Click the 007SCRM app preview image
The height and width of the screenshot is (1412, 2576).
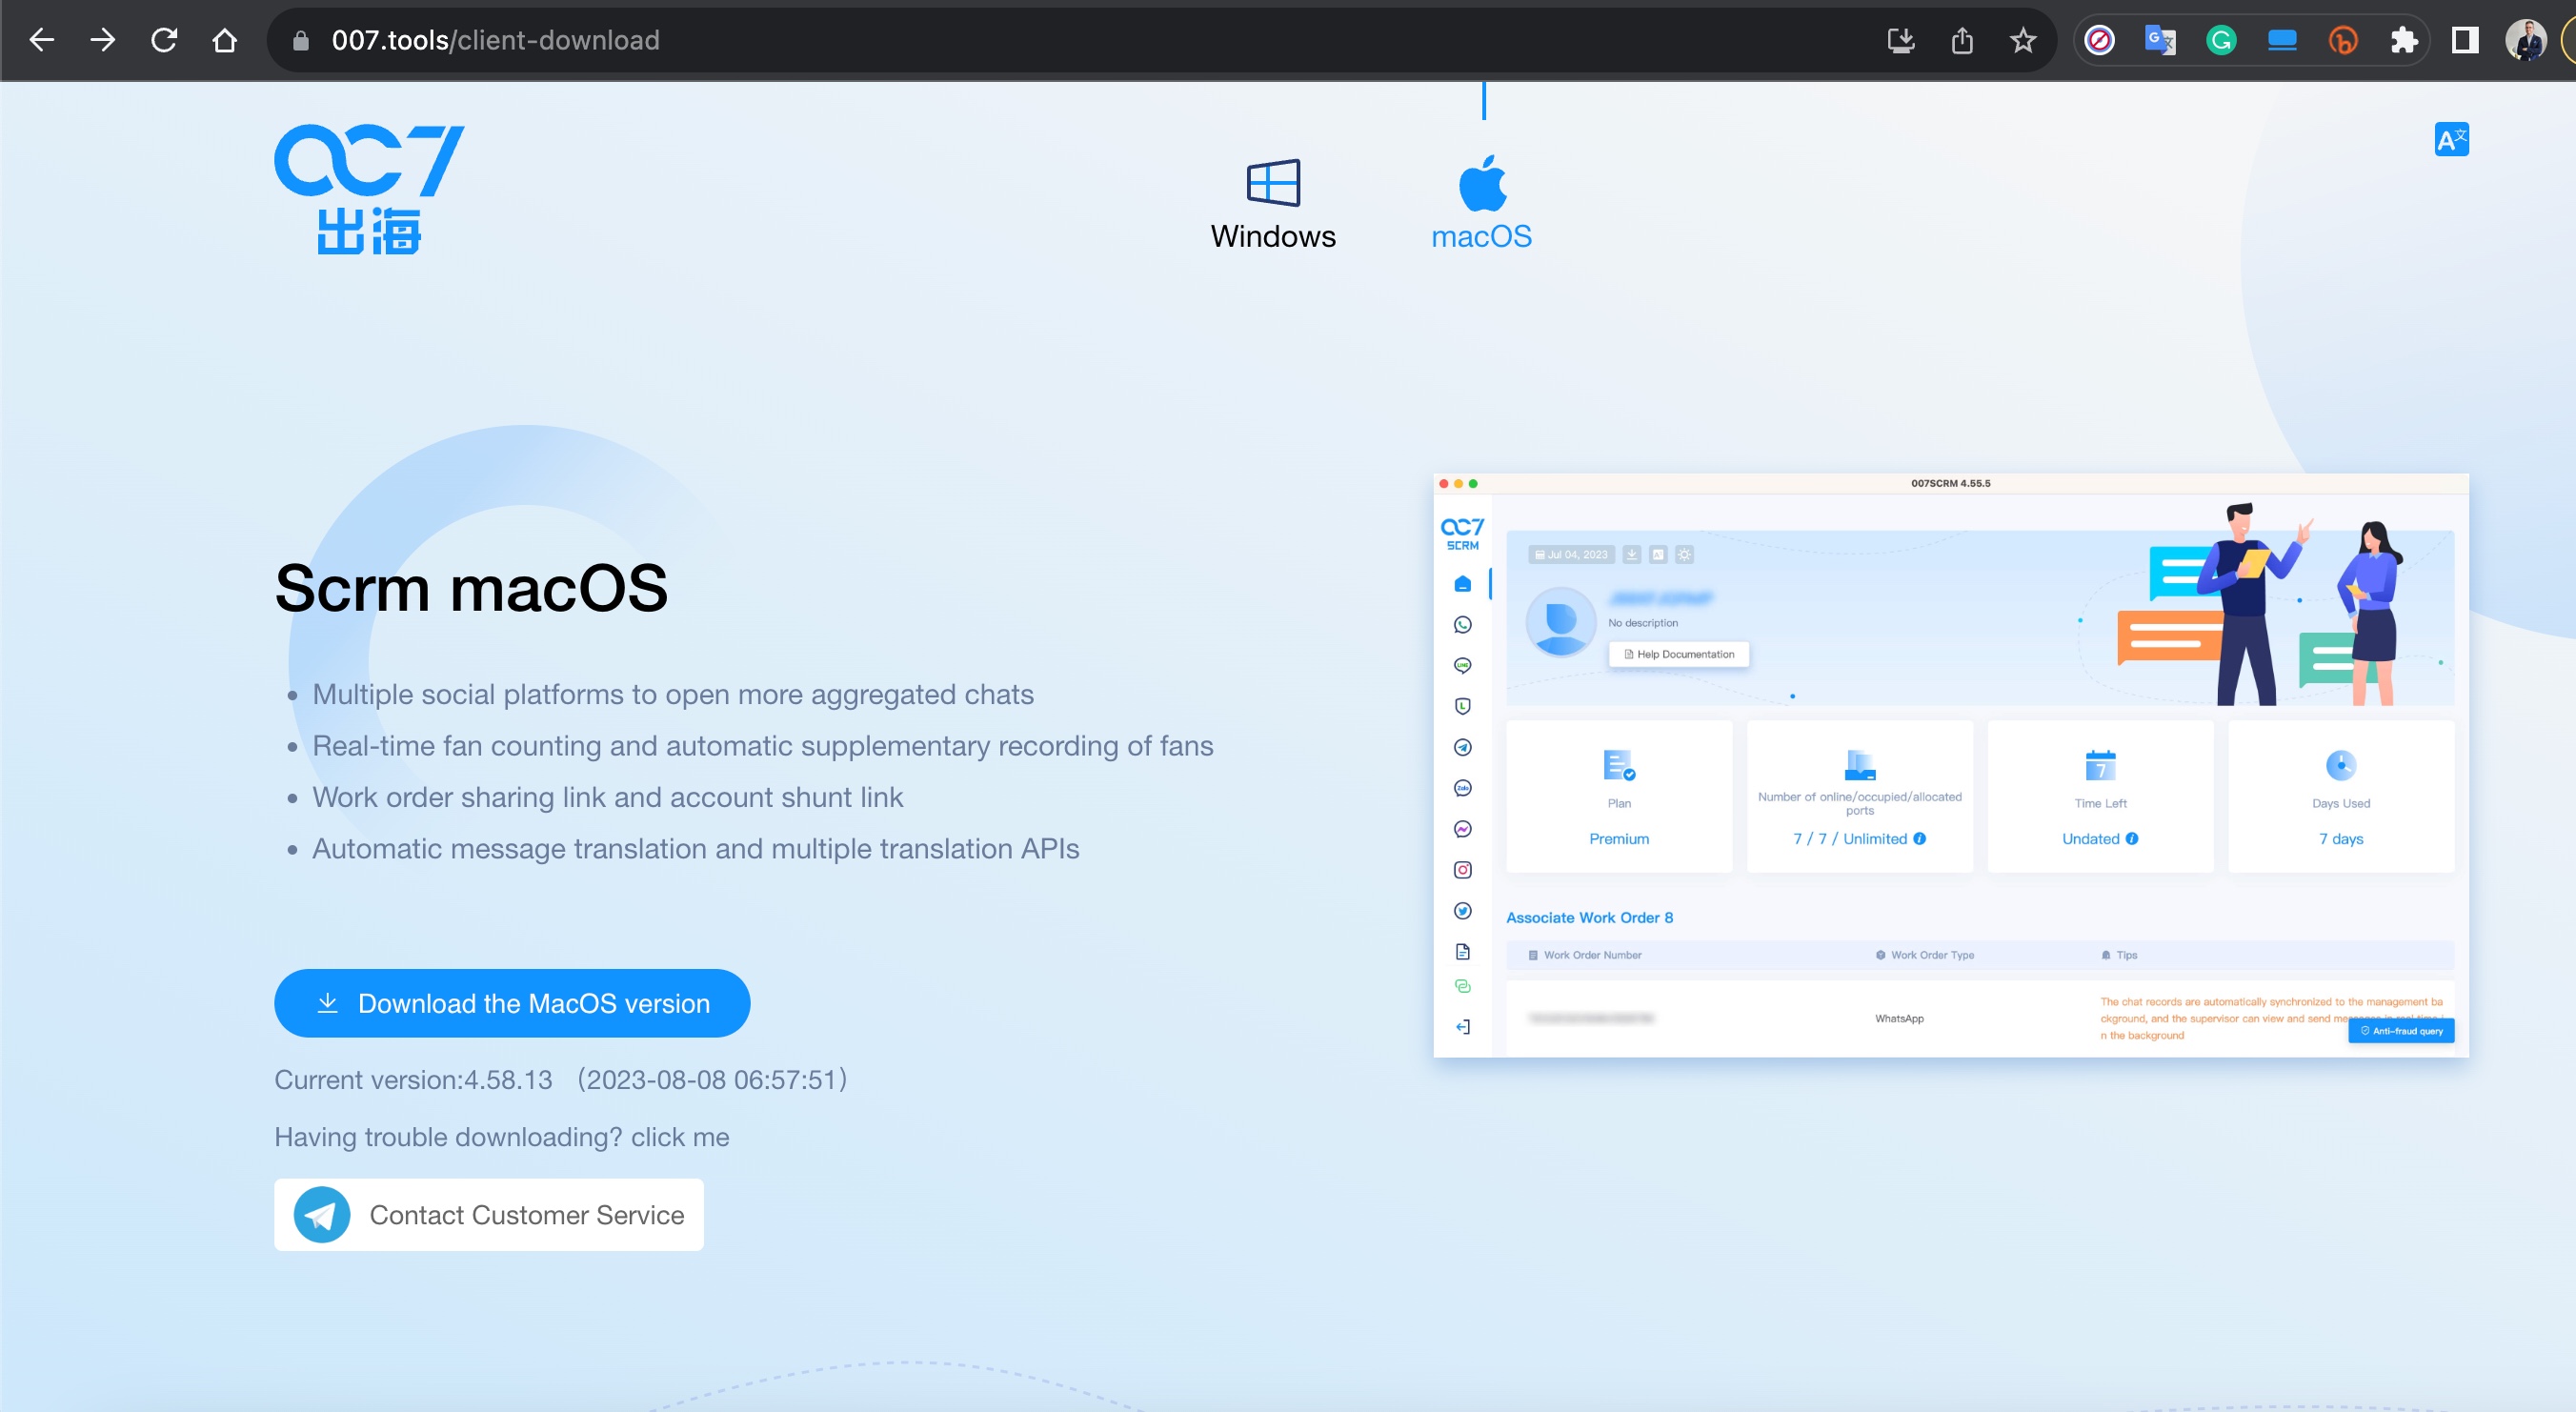1951,765
